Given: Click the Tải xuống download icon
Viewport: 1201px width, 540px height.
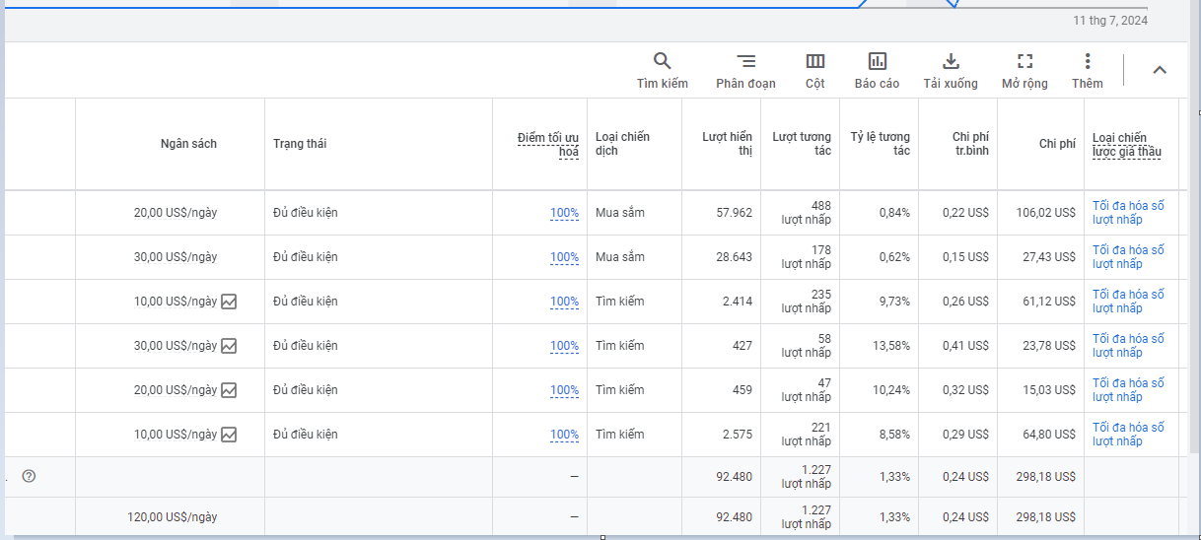Looking at the screenshot, I should click(951, 62).
